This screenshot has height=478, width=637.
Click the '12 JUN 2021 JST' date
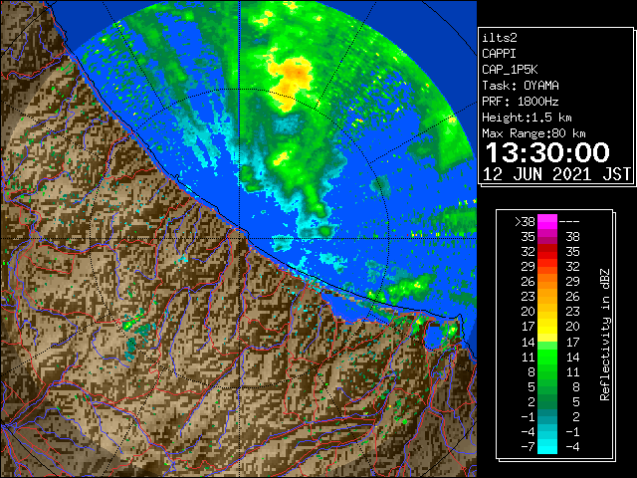tap(557, 174)
